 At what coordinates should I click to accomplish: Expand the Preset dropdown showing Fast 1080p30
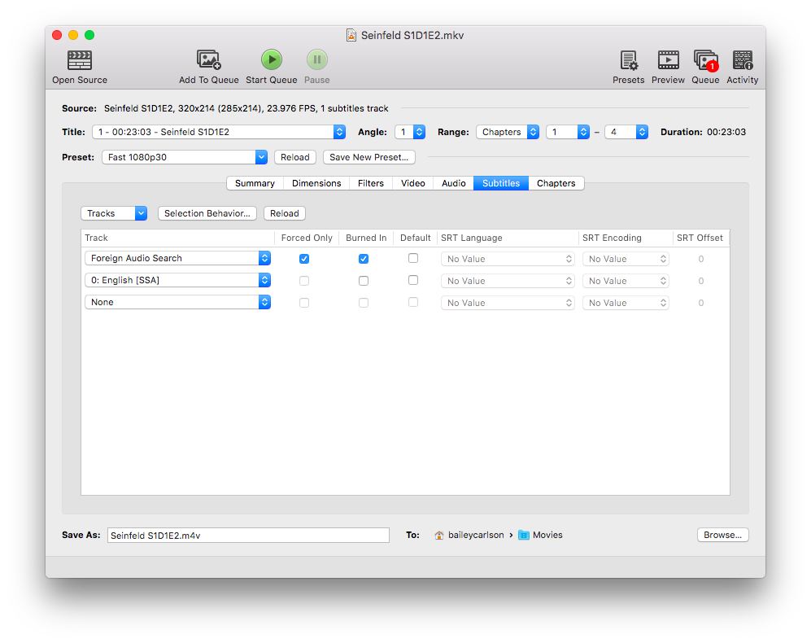pos(184,157)
